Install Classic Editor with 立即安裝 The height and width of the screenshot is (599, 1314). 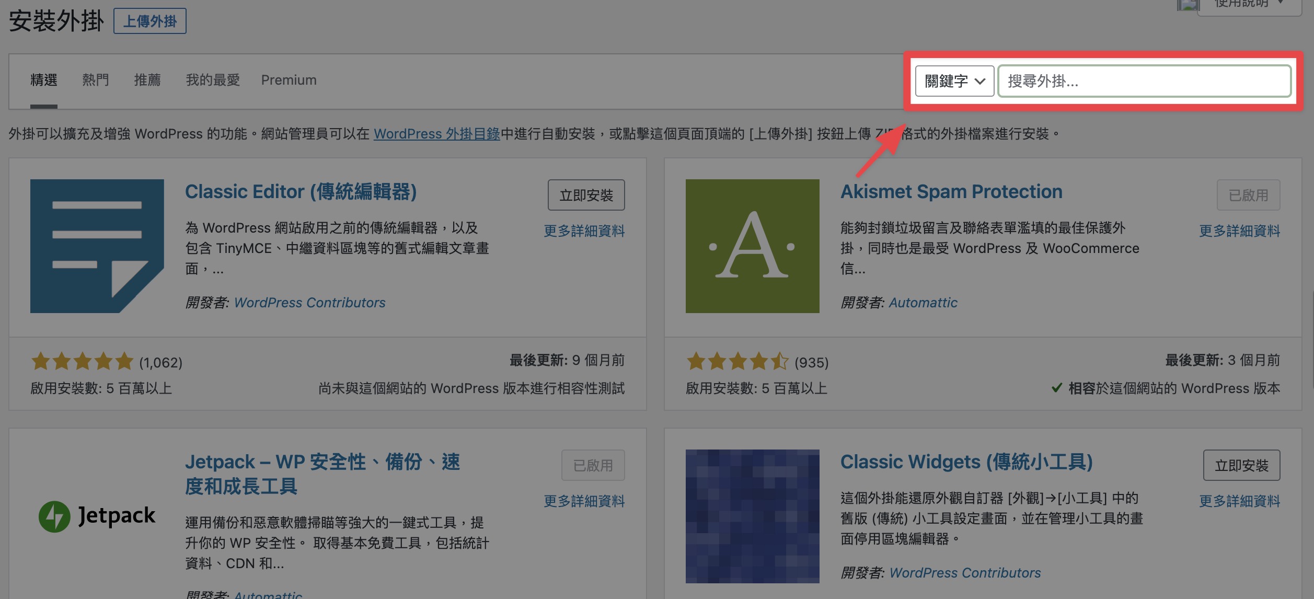[x=586, y=195]
